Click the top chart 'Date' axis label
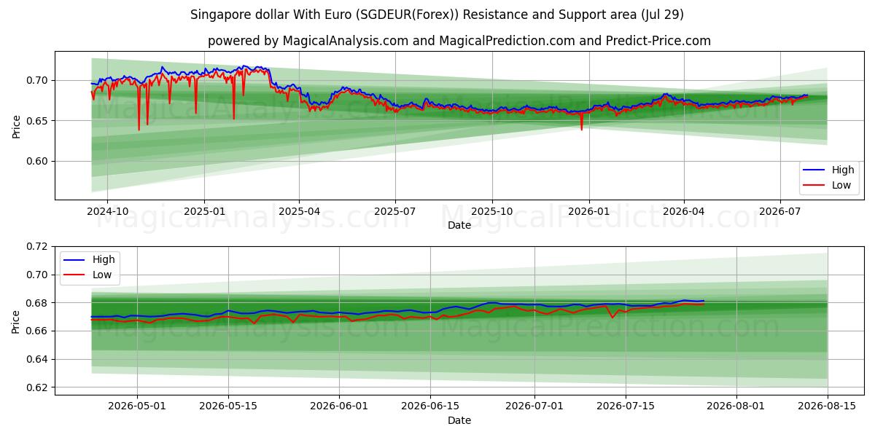Viewport: 875px width, 437px height. pos(459,225)
